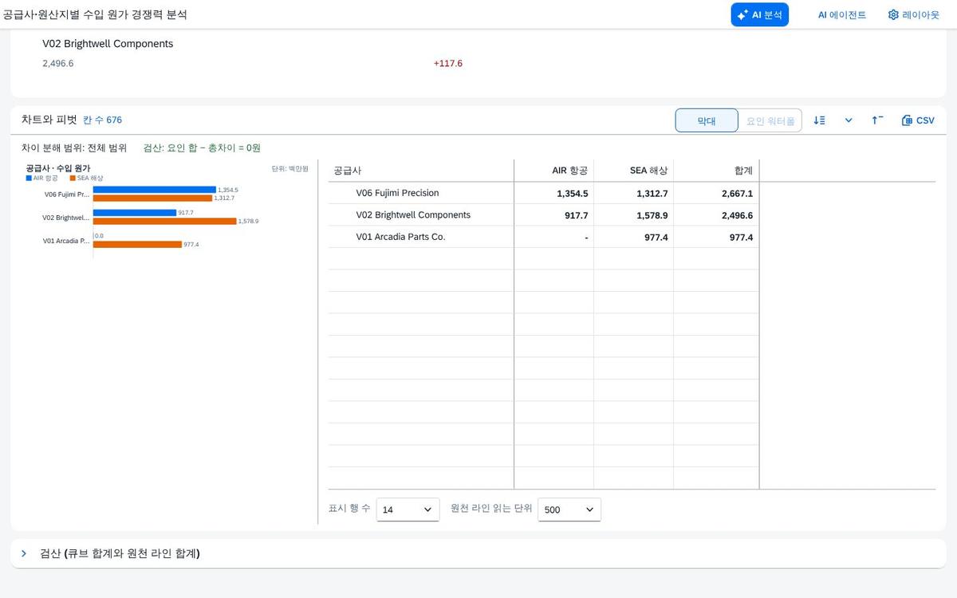
Task: Open the sort descending list icon
Action: click(819, 120)
